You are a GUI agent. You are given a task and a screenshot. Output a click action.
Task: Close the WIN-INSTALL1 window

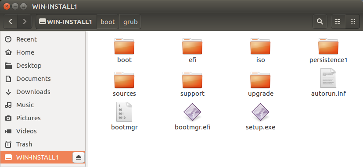[x=7, y=6]
